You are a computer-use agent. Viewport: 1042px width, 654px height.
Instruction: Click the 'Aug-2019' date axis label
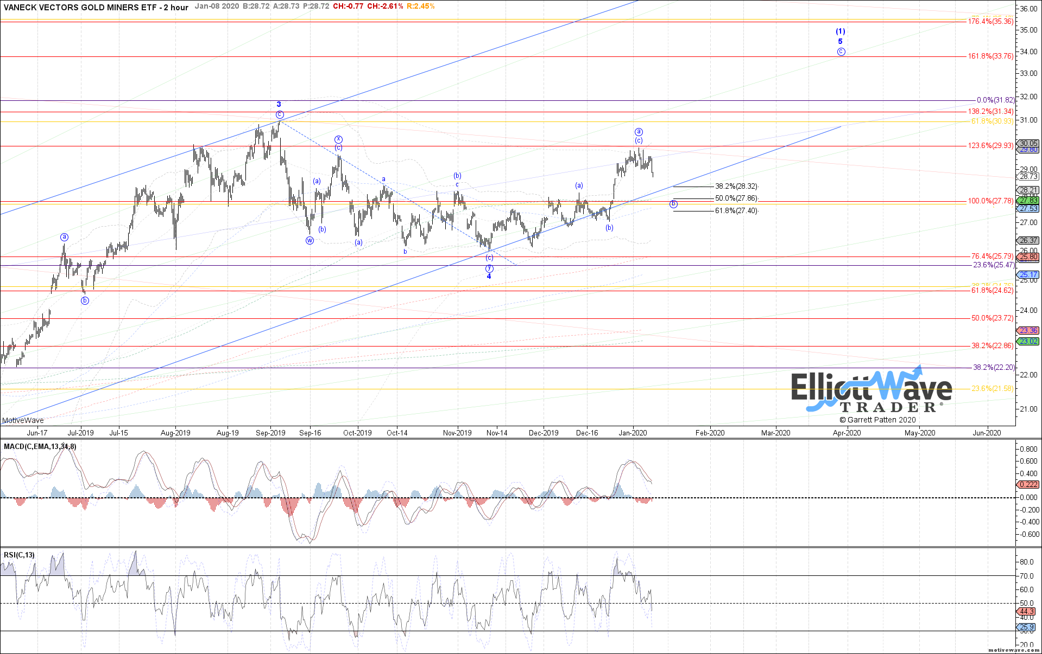[176, 433]
